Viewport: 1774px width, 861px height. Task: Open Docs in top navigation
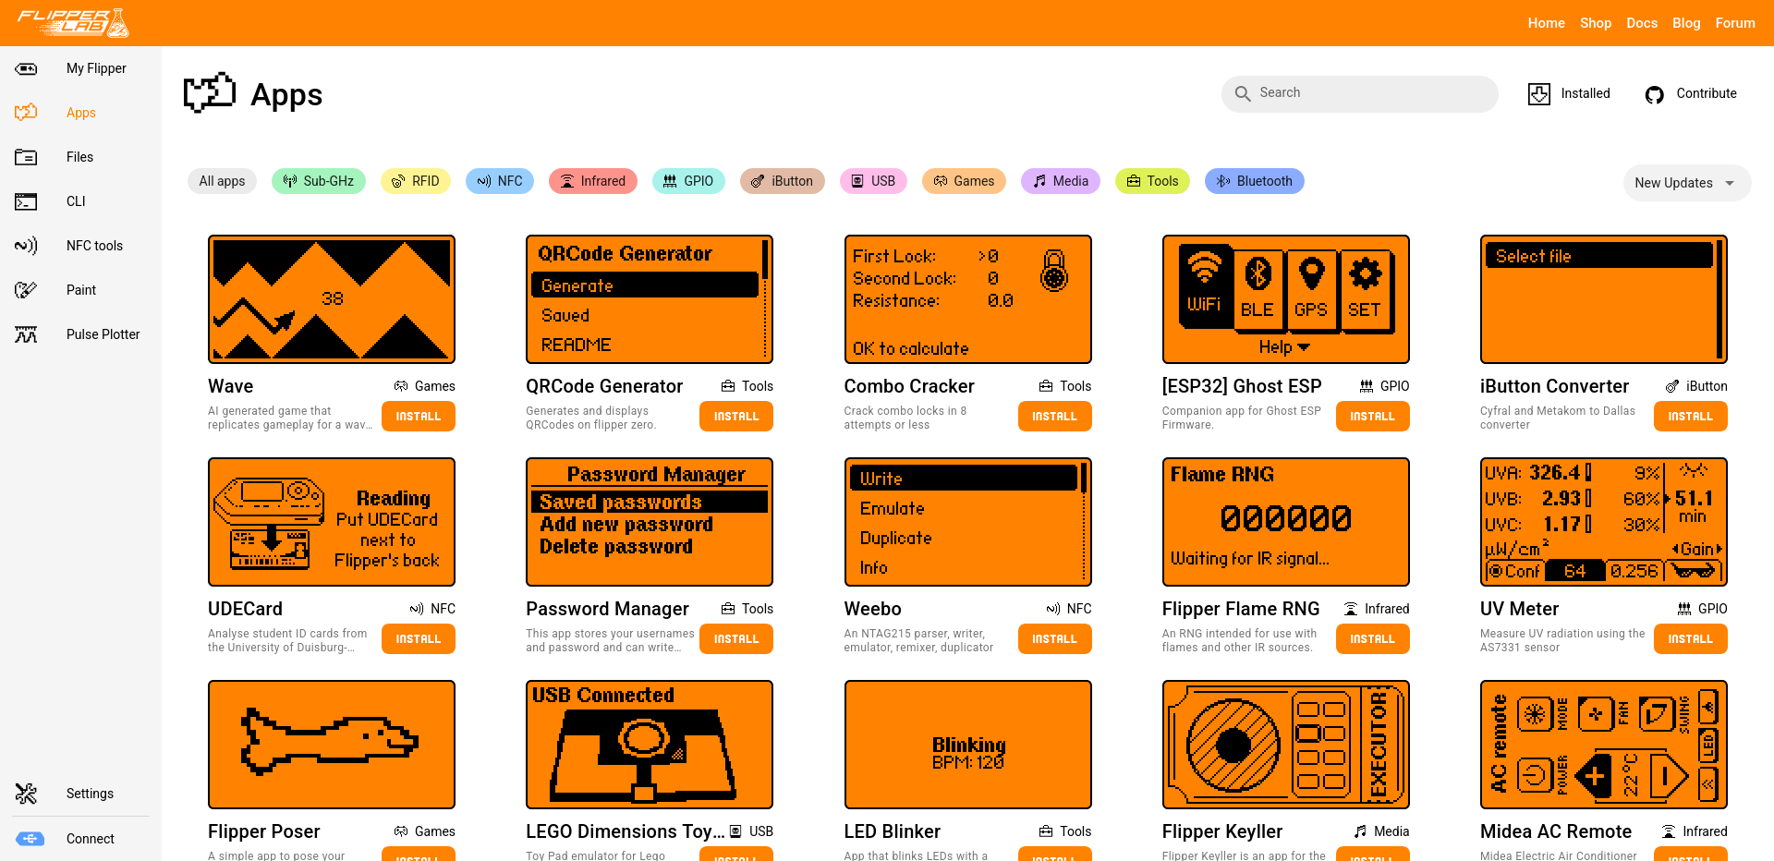[1642, 23]
